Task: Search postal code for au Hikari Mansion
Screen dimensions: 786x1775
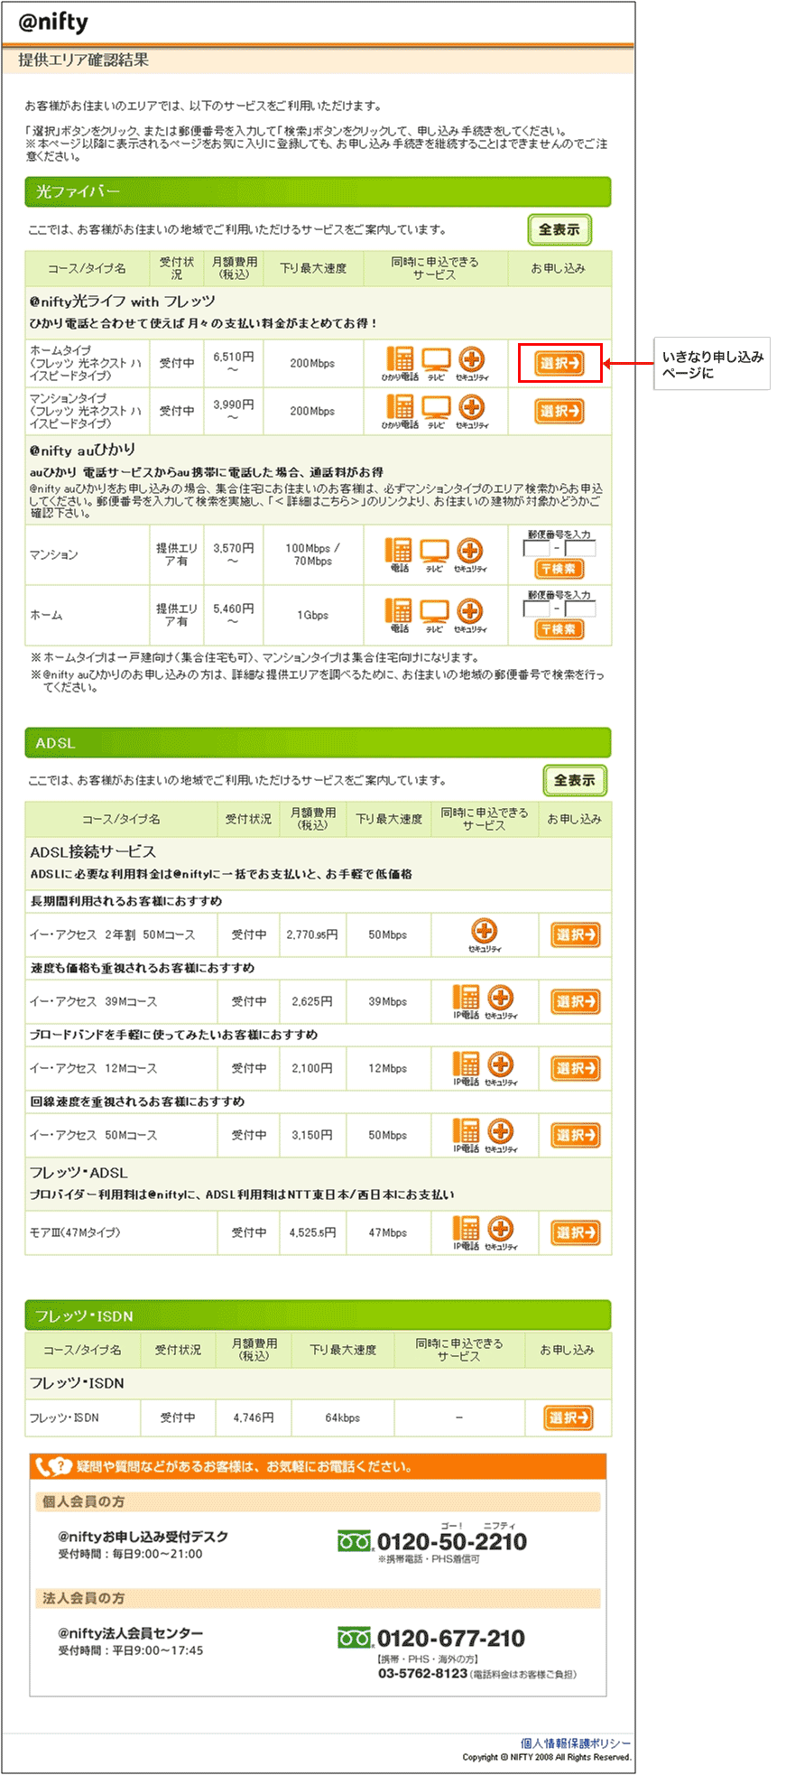Action: pos(559,569)
